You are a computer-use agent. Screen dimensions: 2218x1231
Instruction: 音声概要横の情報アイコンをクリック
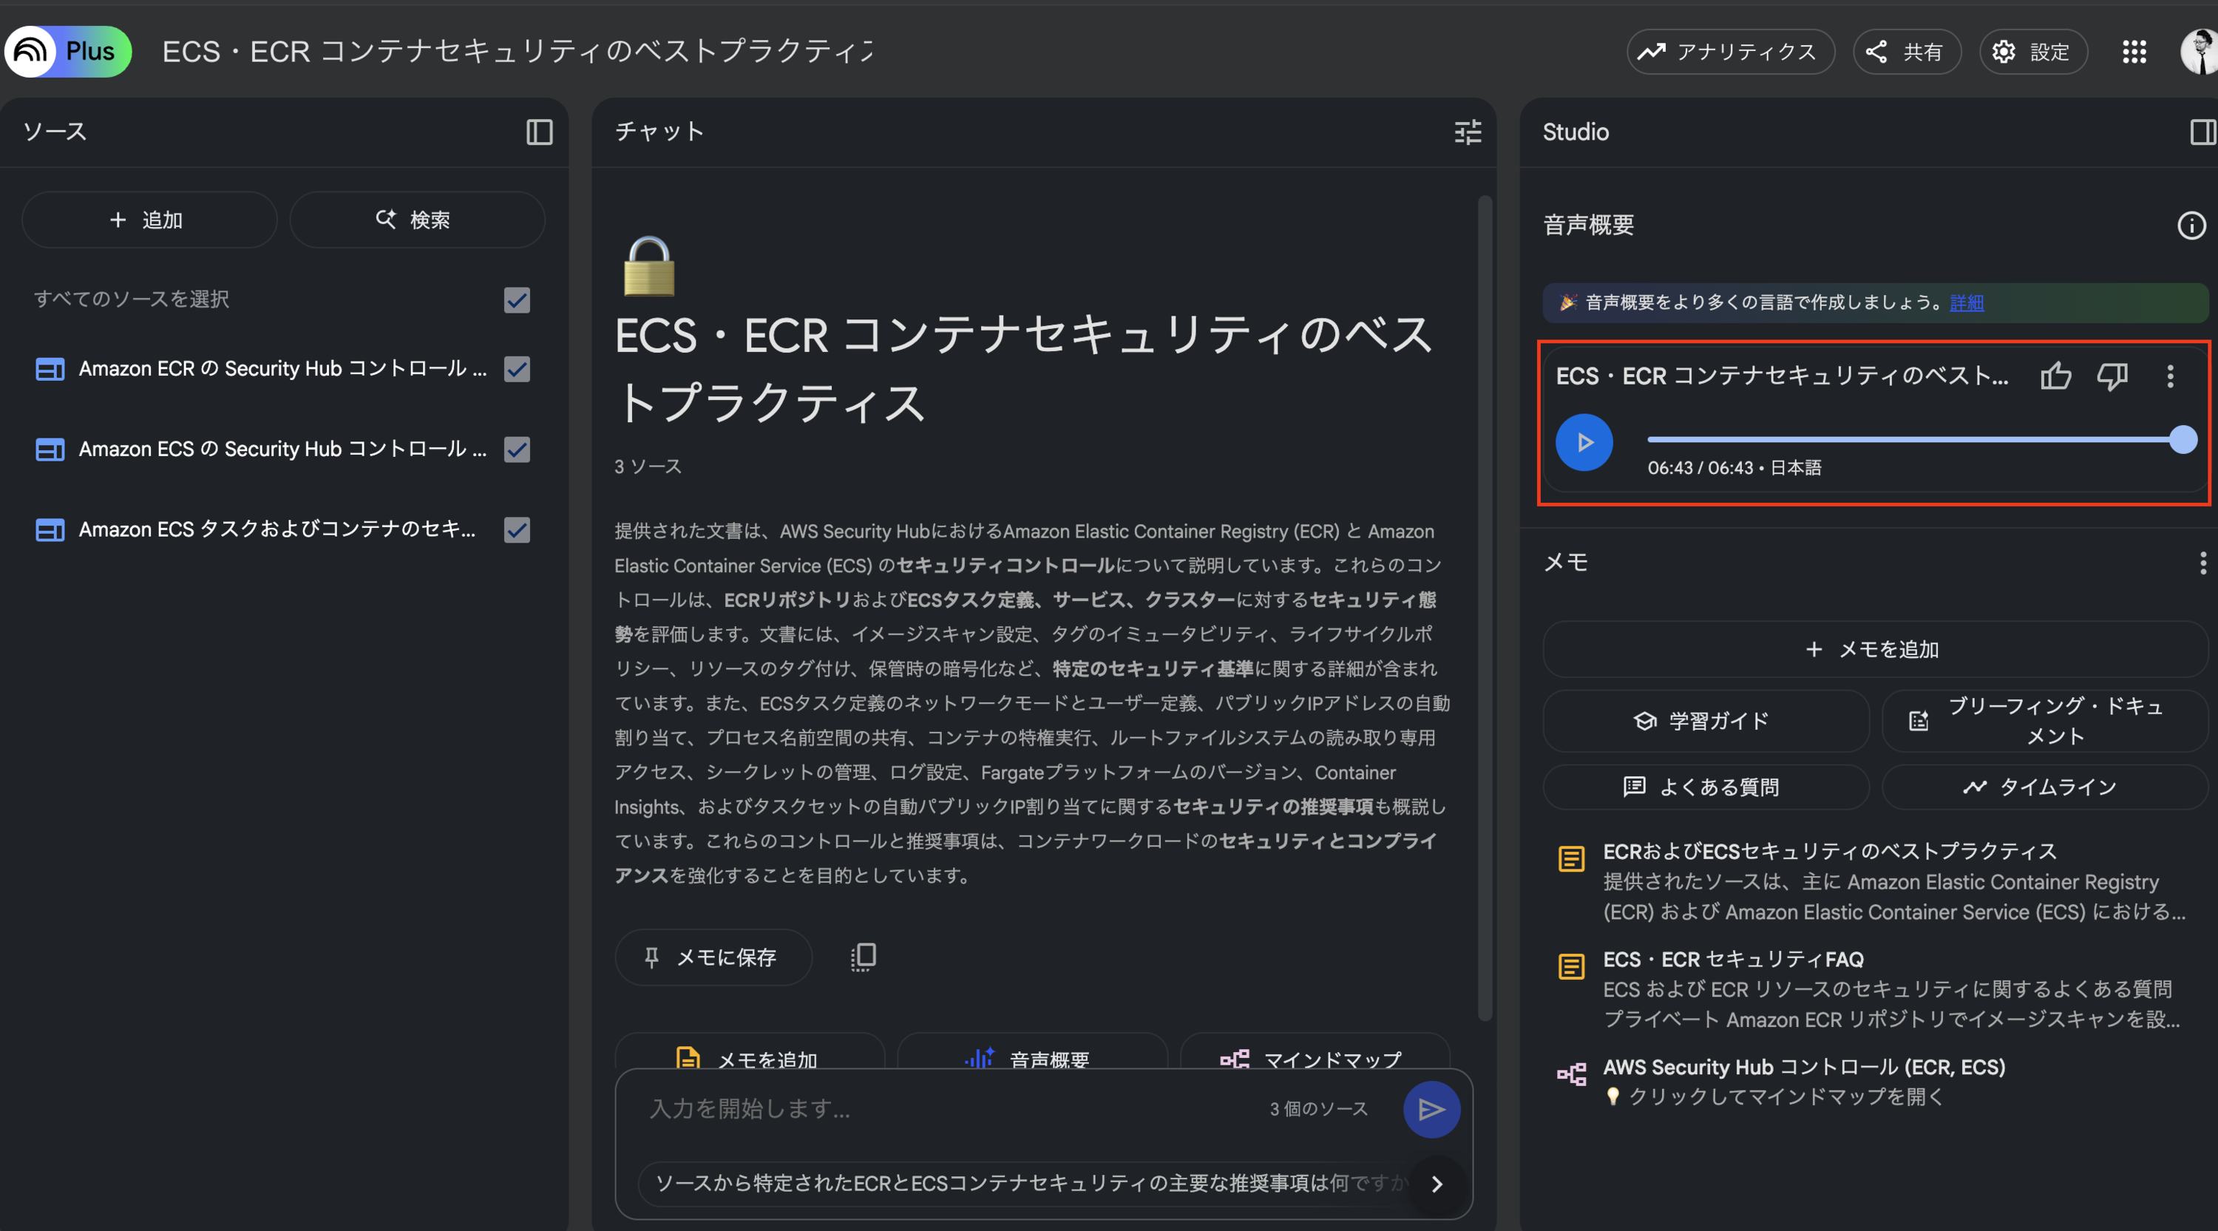(2191, 225)
